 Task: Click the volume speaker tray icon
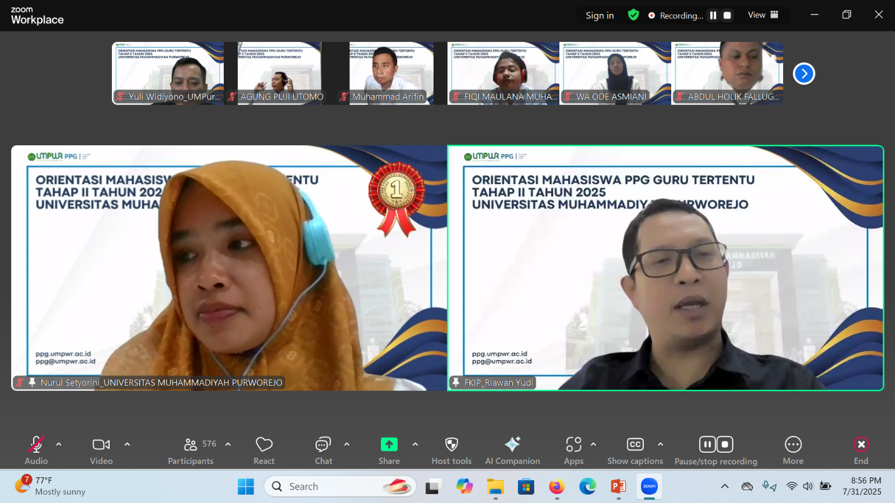[x=808, y=486]
